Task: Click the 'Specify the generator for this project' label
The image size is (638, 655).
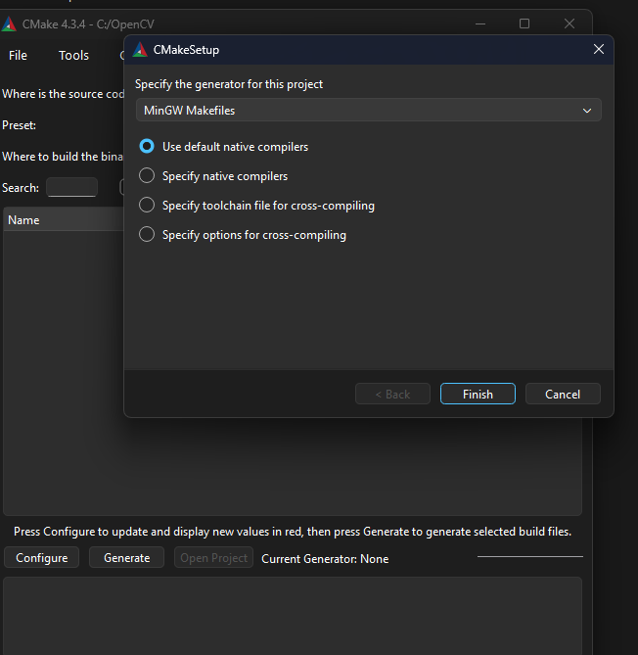Action: point(229,84)
